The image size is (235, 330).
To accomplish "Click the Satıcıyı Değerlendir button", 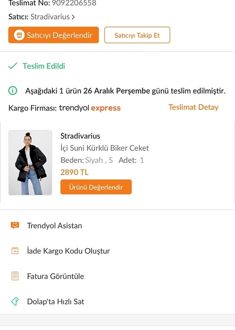I will click(x=53, y=35).
